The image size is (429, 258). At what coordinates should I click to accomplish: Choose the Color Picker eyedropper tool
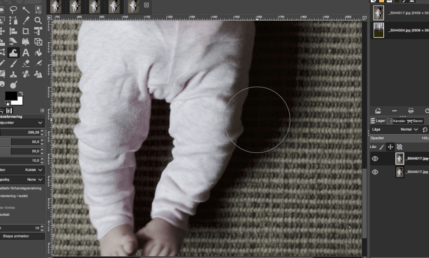point(26,20)
